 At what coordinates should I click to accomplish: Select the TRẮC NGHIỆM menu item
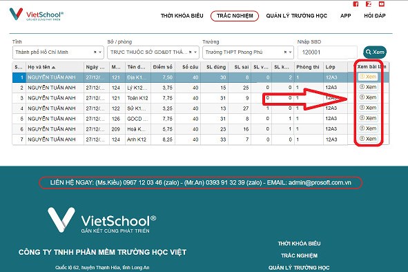tap(235, 16)
